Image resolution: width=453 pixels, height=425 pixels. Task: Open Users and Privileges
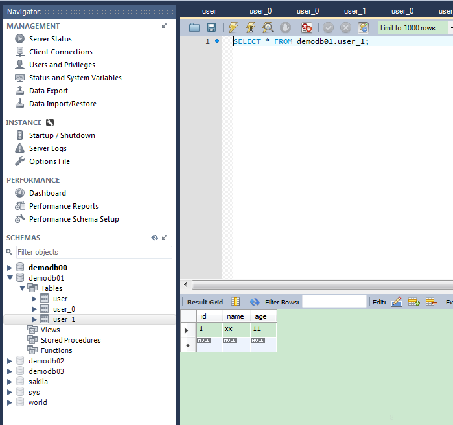[x=62, y=65]
